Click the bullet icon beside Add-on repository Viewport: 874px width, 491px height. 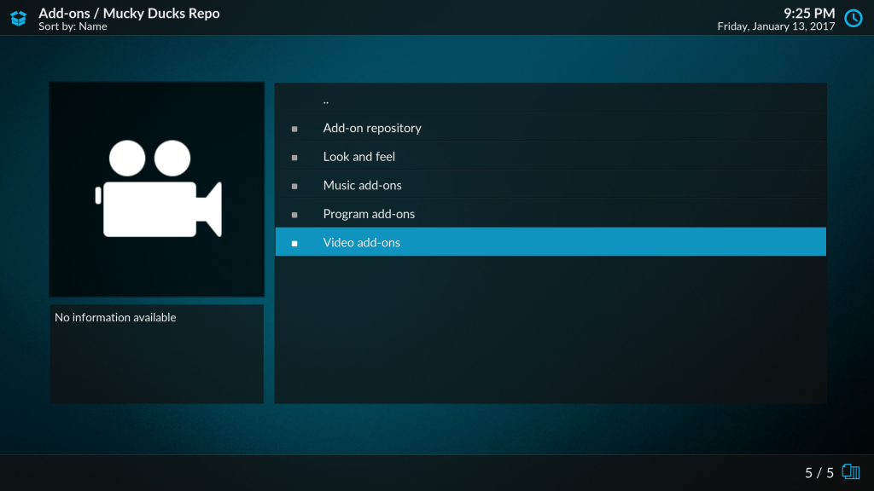point(294,129)
